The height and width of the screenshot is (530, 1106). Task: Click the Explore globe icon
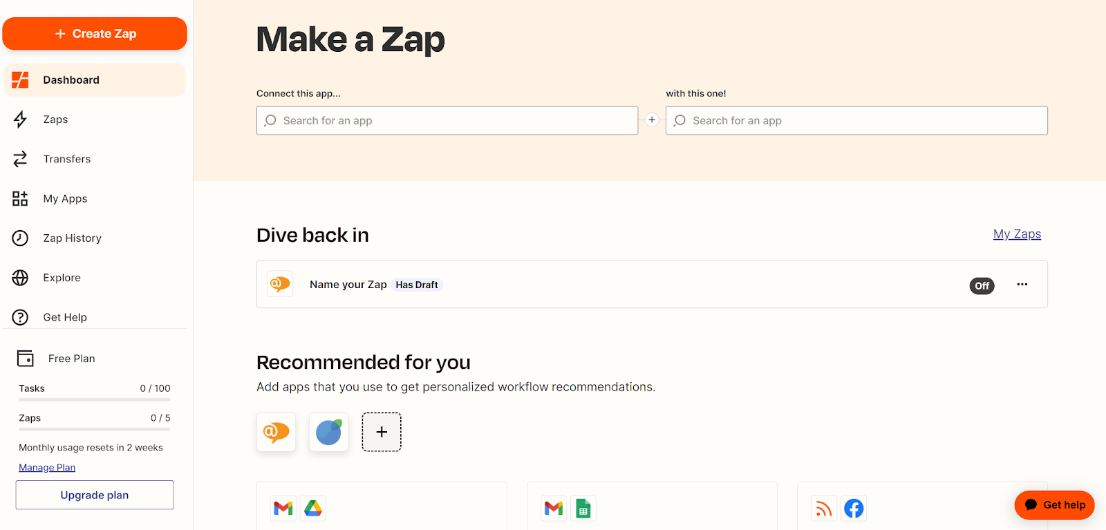pyautogui.click(x=20, y=278)
